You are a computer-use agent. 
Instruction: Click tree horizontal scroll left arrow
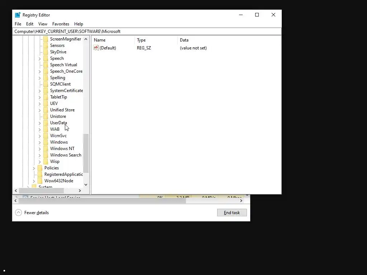[16, 190]
